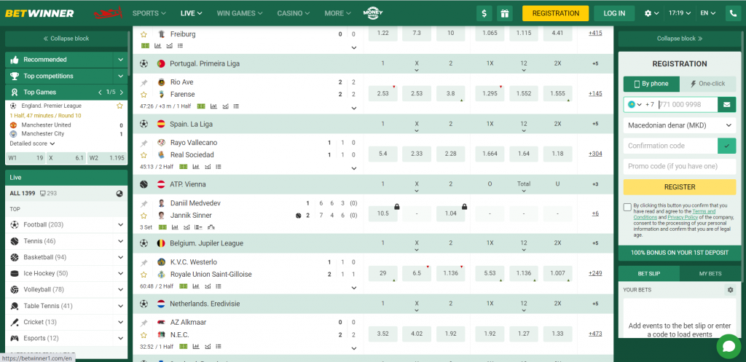Click the yellow REGISTER button
The height and width of the screenshot is (362, 746).
click(680, 187)
